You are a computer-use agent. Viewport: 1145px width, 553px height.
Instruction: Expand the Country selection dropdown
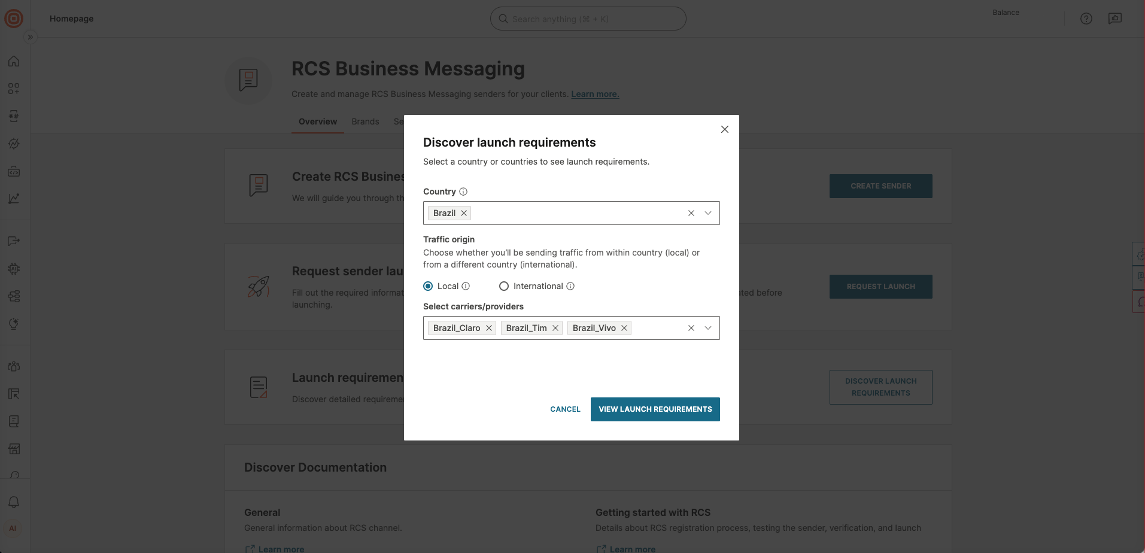708,213
